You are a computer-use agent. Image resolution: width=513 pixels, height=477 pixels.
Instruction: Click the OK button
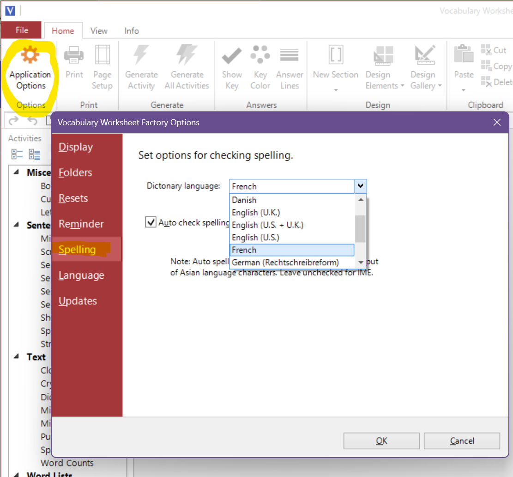(381, 440)
